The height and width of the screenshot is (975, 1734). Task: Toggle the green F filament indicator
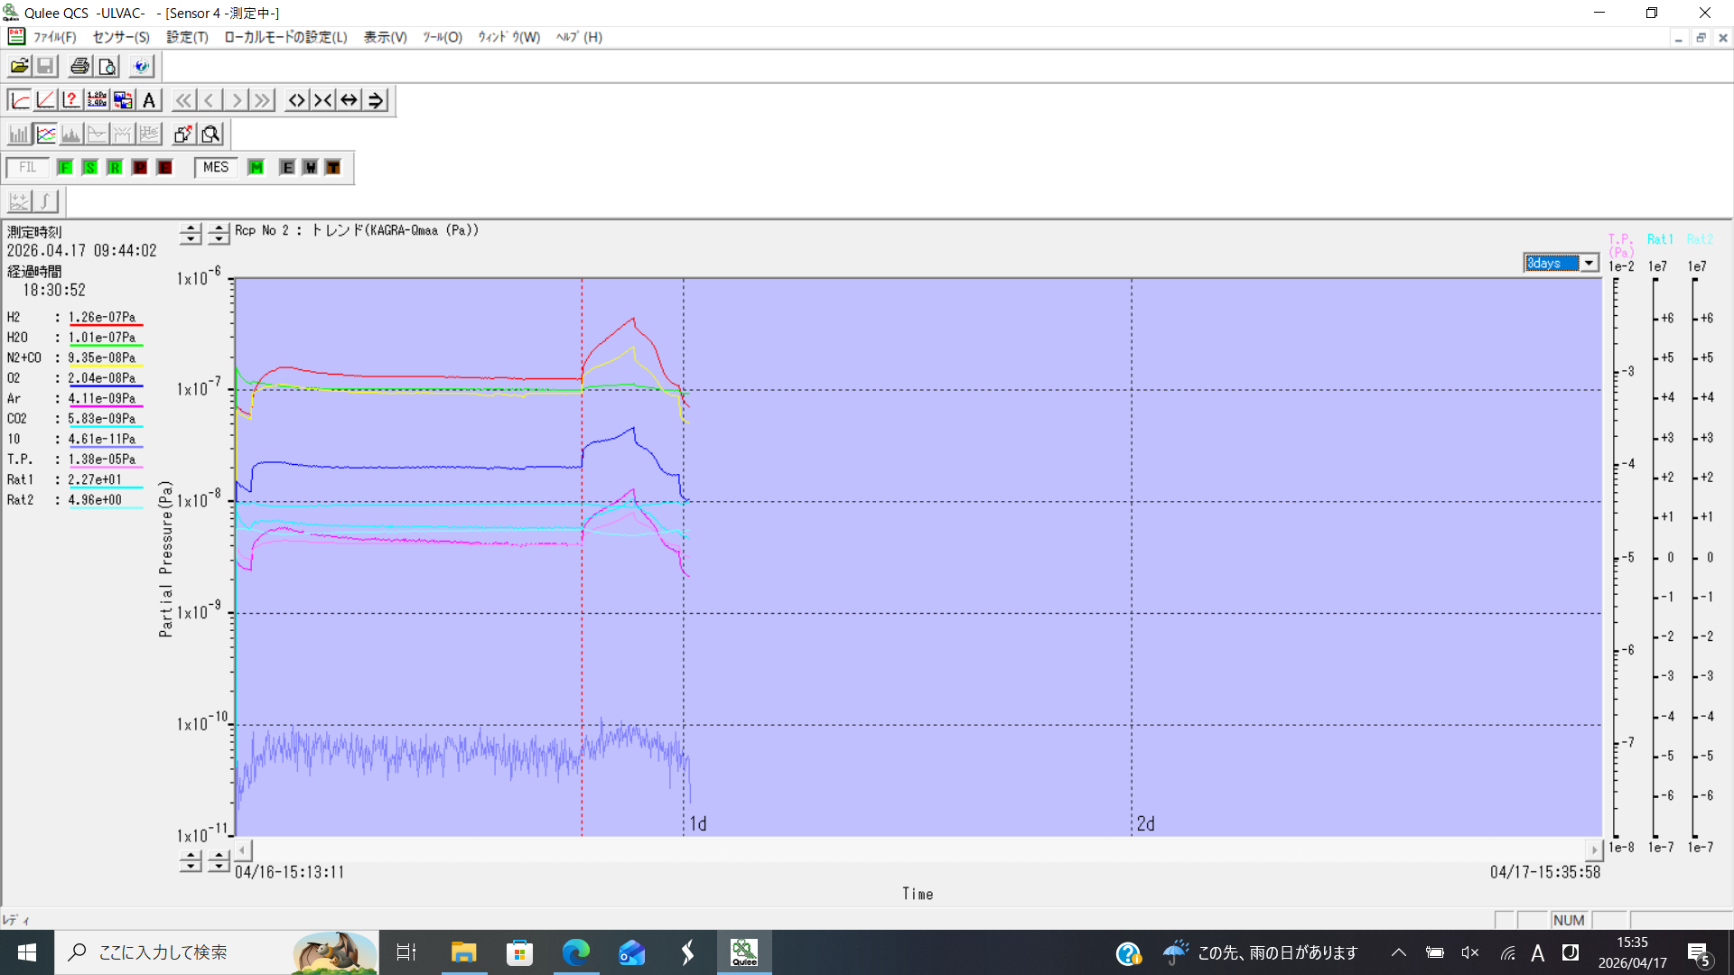pos(65,168)
